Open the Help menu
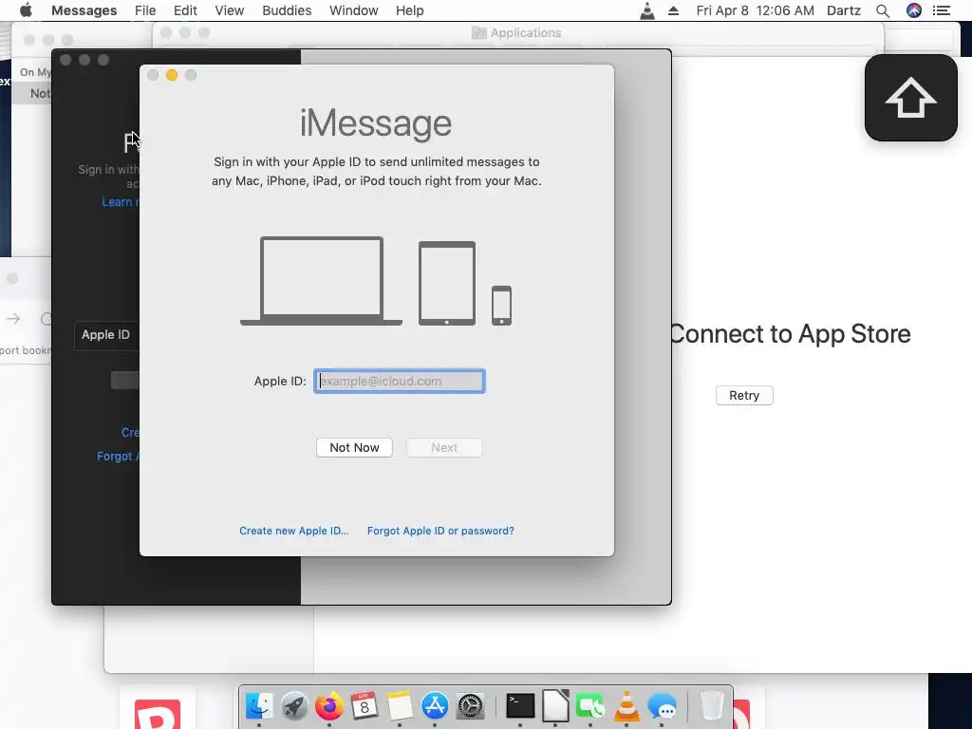The image size is (972, 729). click(x=409, y=10)
